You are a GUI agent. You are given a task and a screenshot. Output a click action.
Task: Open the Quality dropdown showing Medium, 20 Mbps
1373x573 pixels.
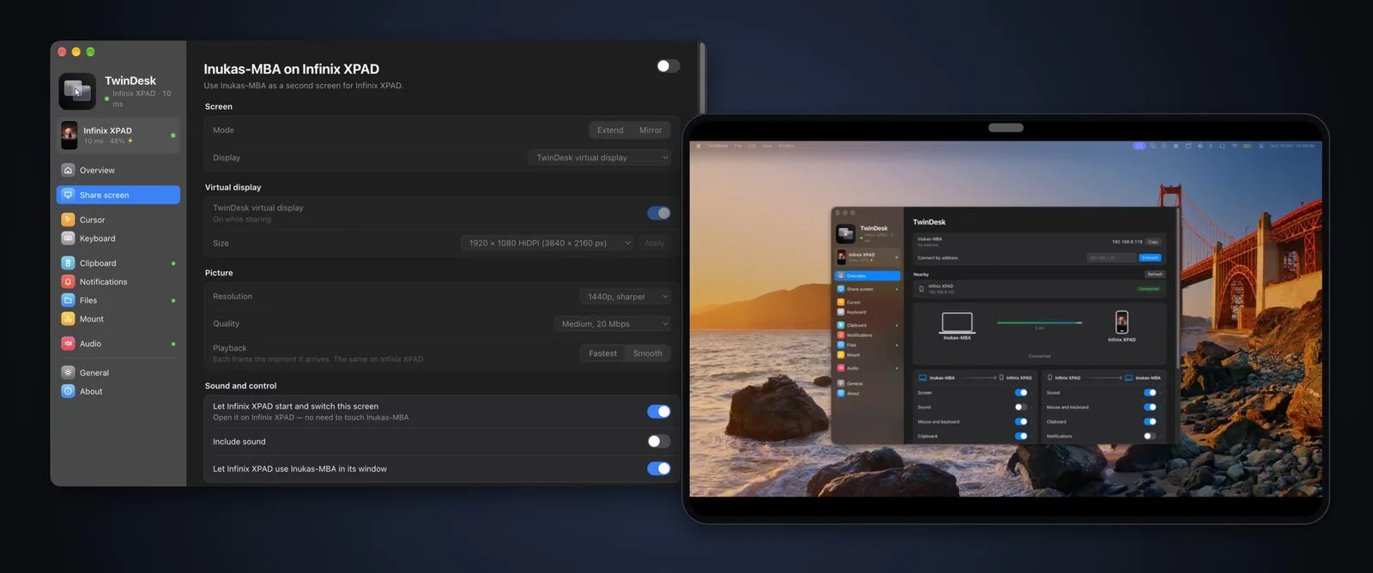612,323
